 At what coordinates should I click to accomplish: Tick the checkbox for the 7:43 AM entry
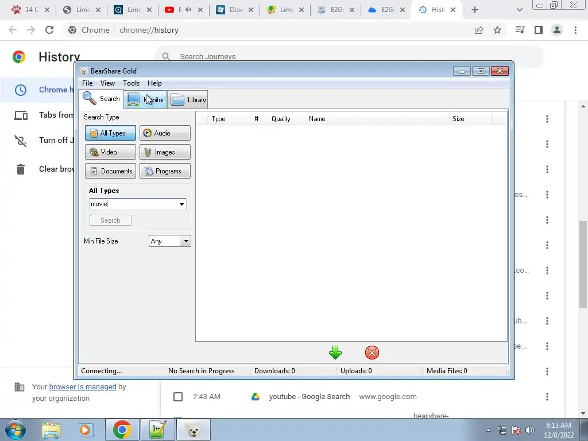click(x=178, y=397)
